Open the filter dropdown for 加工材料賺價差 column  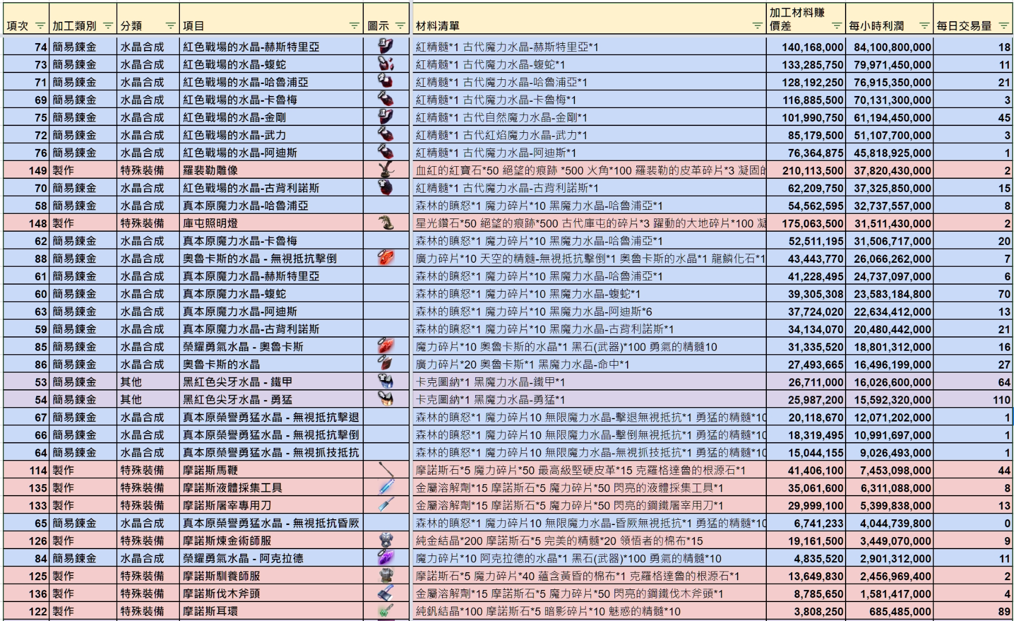click(836, 26)
